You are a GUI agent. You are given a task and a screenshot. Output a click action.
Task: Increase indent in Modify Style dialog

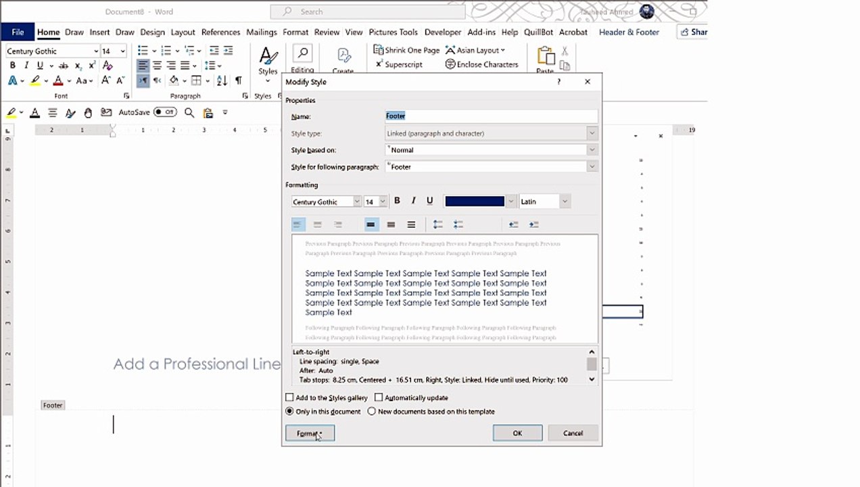coord(534,225)
